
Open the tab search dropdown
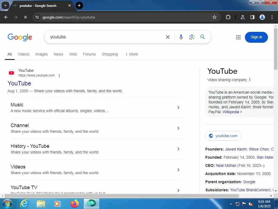click(5, 5)
